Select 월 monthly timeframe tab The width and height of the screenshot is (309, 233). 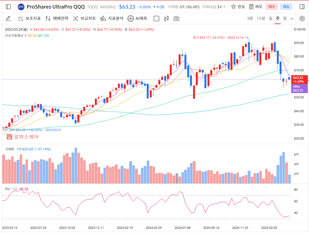pyautogui.click(x=285, y=19)
